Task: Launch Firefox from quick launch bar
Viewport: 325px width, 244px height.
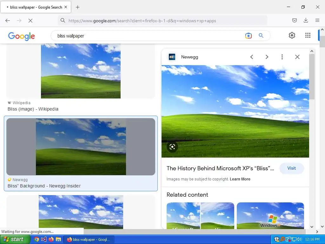Action: coord(51,240)
